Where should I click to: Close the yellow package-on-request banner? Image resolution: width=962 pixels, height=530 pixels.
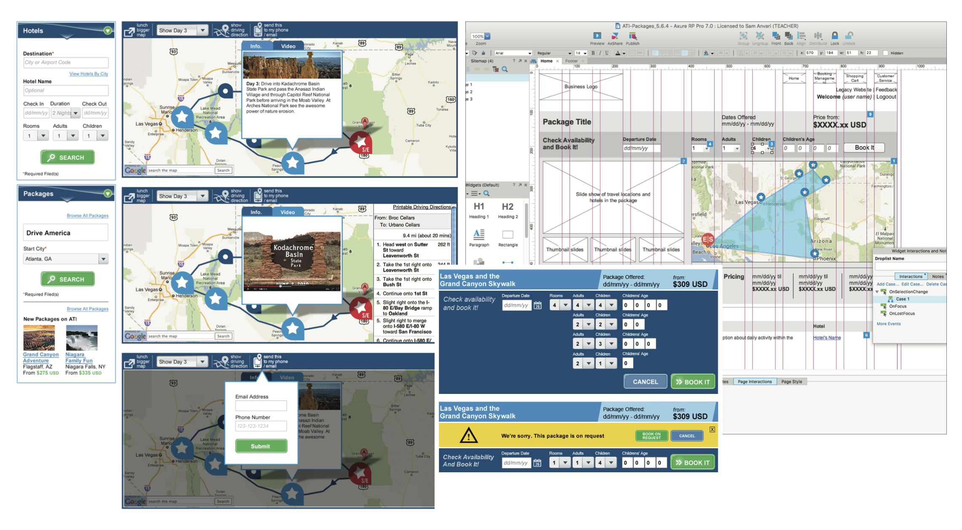(x=712, y=429)
